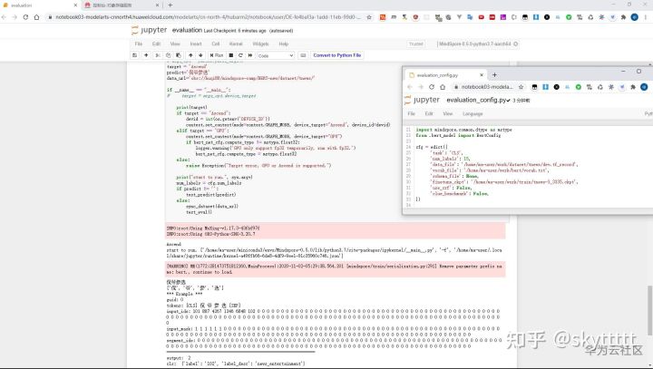Open the extensions puzzle icon in popup window
The height and width of the screenshot is (369, 653).
[633, 87]
